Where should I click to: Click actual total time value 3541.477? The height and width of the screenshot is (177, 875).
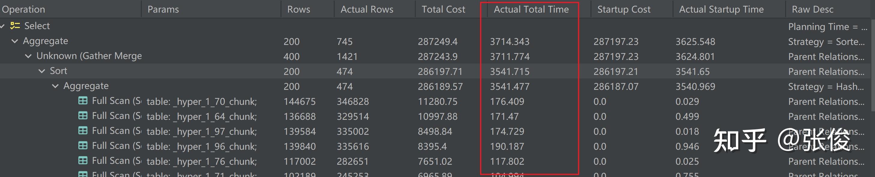509,86
